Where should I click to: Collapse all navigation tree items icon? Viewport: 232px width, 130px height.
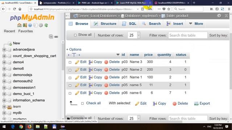click(51, 36)
